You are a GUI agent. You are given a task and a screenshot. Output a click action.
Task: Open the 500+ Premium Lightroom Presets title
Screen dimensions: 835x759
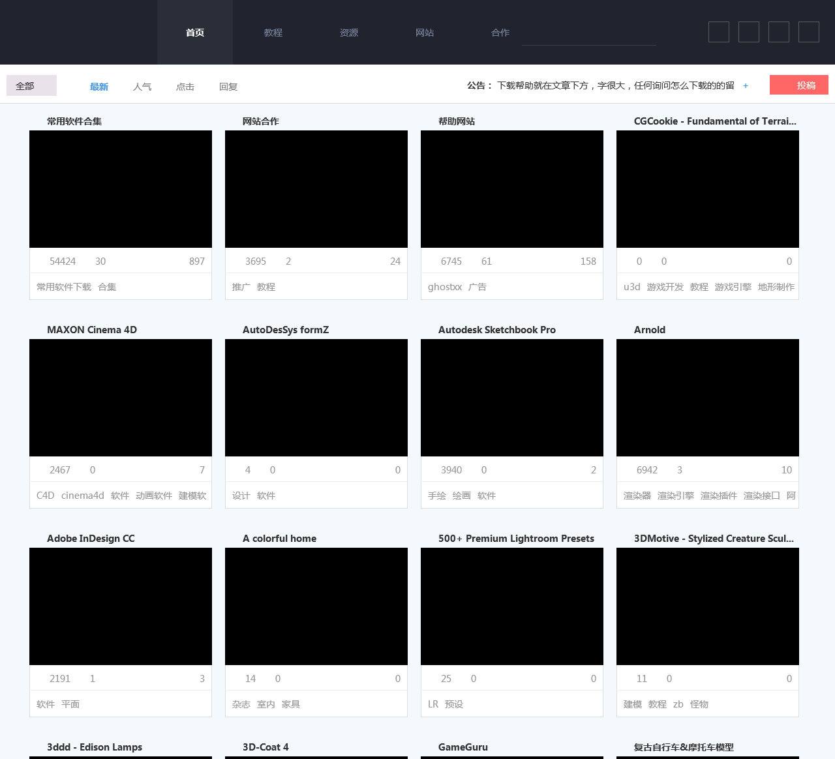click(x=516, y=539)
